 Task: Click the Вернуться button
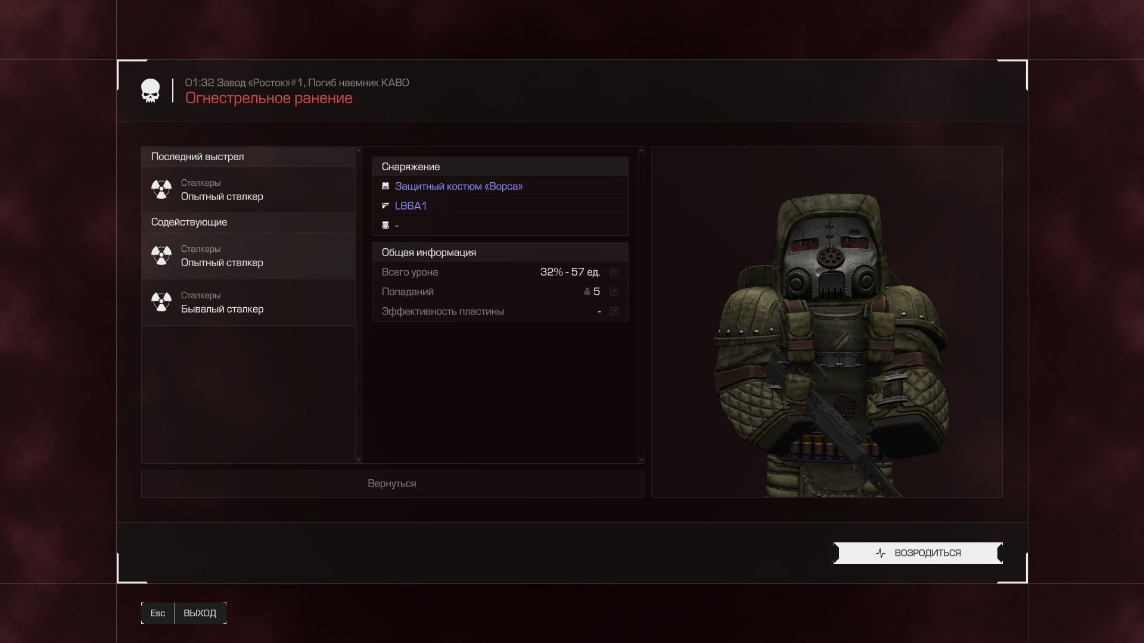[x=393, y=483]
